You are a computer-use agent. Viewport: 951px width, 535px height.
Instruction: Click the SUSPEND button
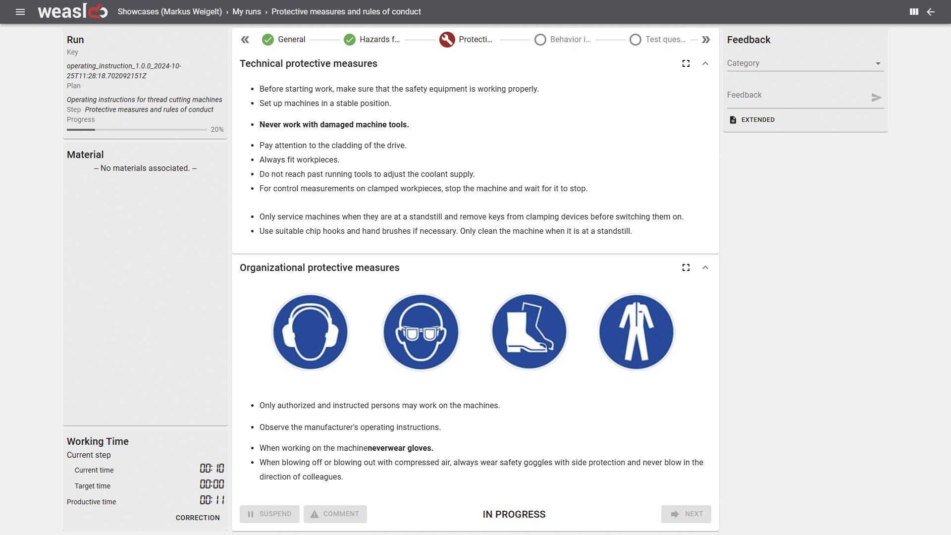click(x=269, y=514)
